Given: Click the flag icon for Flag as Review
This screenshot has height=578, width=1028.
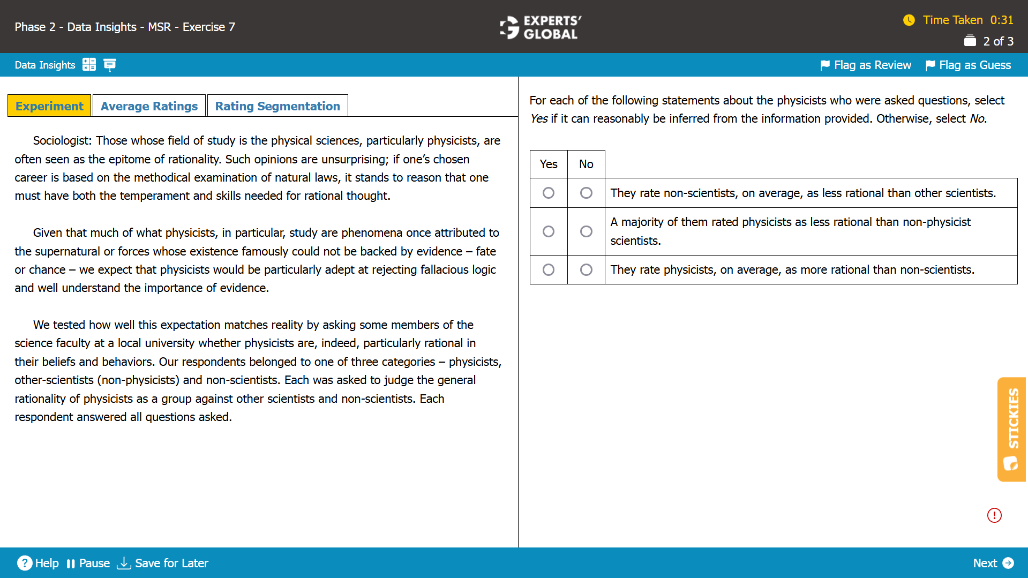Looking at the screenshot, I should pyautogui.click(x=825, y=65).
